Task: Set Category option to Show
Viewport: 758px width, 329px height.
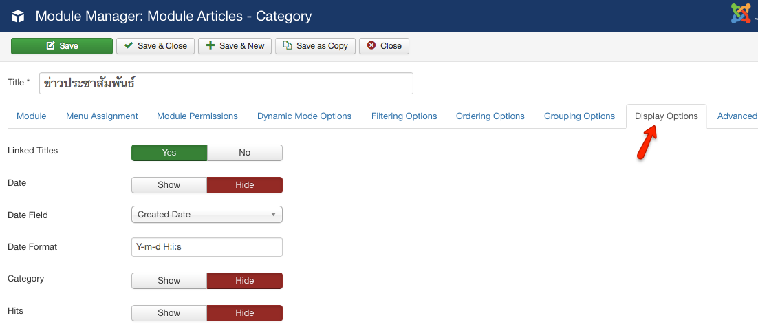Action: [169, 281]
